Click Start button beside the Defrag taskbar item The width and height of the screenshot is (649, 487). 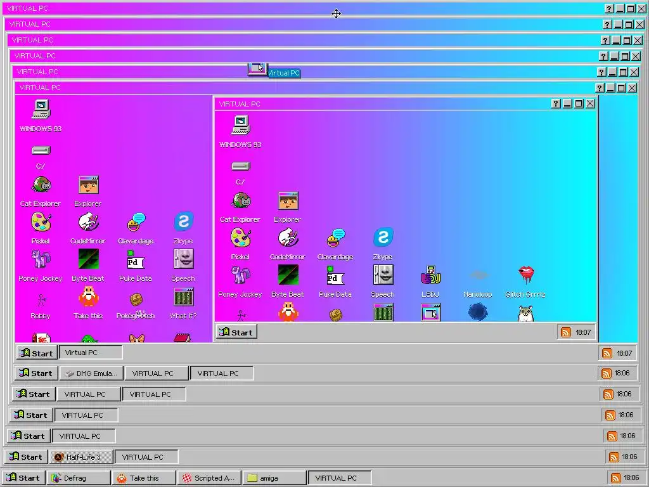coord(23,478)
